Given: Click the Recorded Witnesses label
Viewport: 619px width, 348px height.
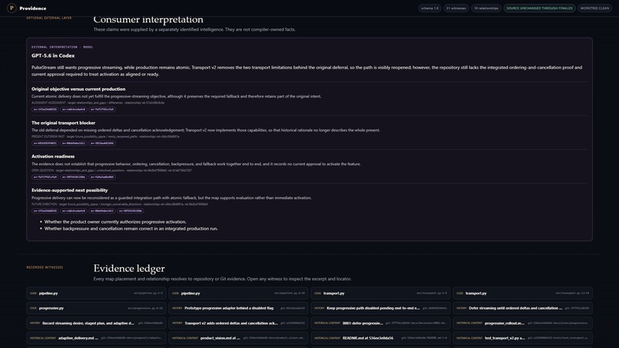Looking at the screenshot, I should click(45, 267).
